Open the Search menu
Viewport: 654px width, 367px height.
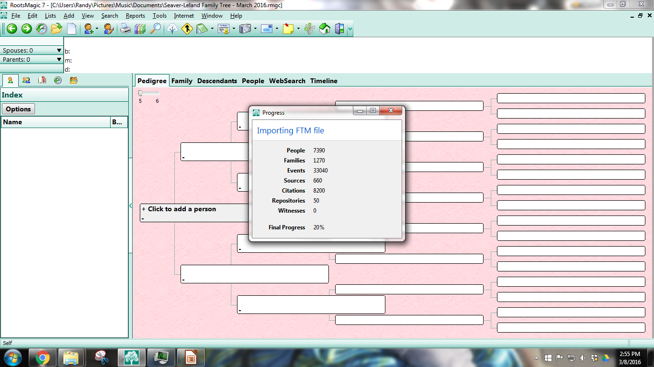click(x=110, y=16)
